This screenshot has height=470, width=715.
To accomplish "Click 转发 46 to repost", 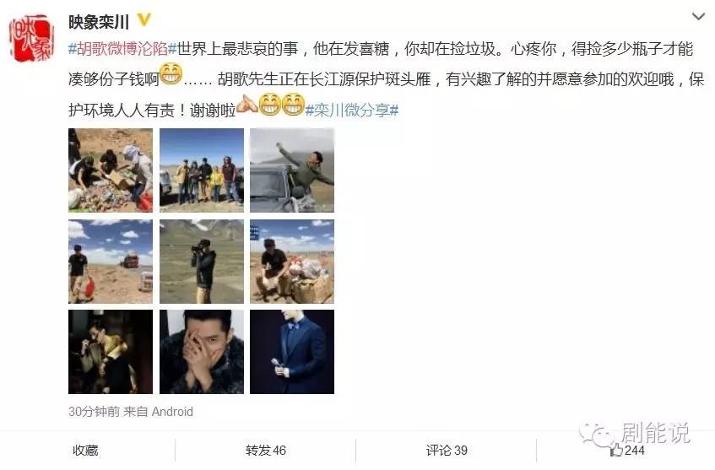I will click(x=265, y=451).
